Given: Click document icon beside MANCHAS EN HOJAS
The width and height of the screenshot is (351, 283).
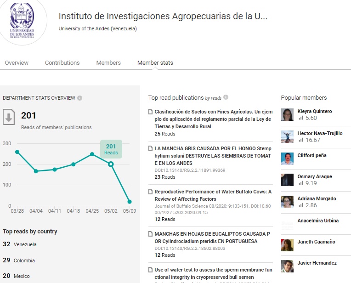Looking at the screenshot, I should 150,234.
